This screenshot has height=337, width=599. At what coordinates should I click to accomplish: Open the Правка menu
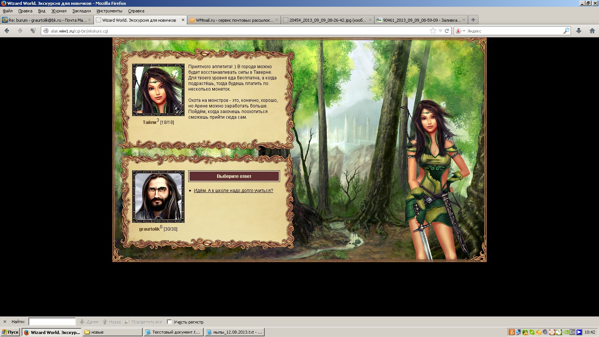tap(25, 11)
